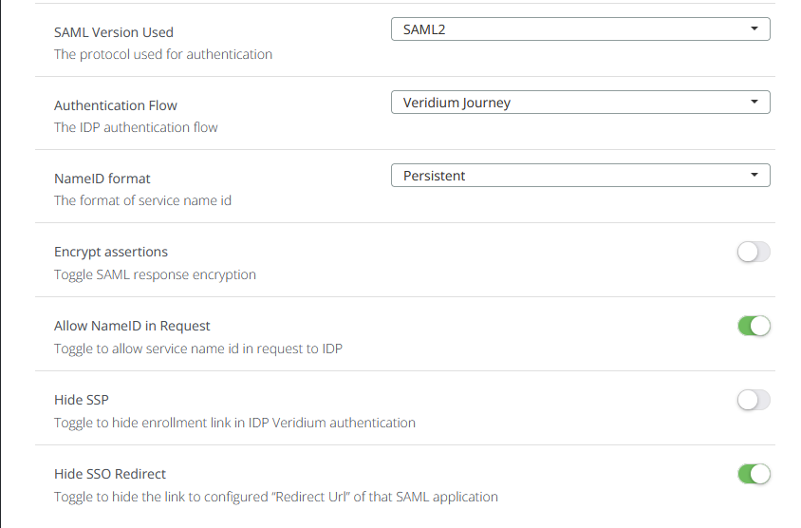Click 'The IDP authentication flow' description text
This screenshot has width=801, height=528.
(x=136, y=127)
